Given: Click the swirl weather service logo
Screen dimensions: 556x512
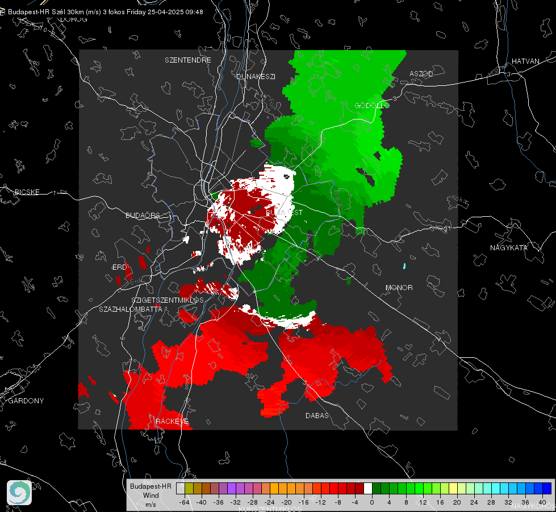Looking at the screenshot, I should tap(19, 493).
